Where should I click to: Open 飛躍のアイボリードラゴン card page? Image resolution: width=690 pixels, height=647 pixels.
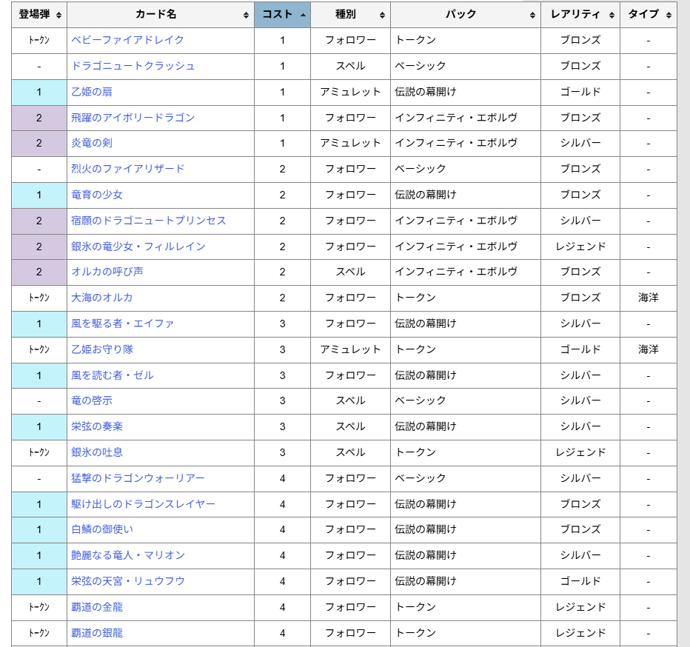coord(133,118)
